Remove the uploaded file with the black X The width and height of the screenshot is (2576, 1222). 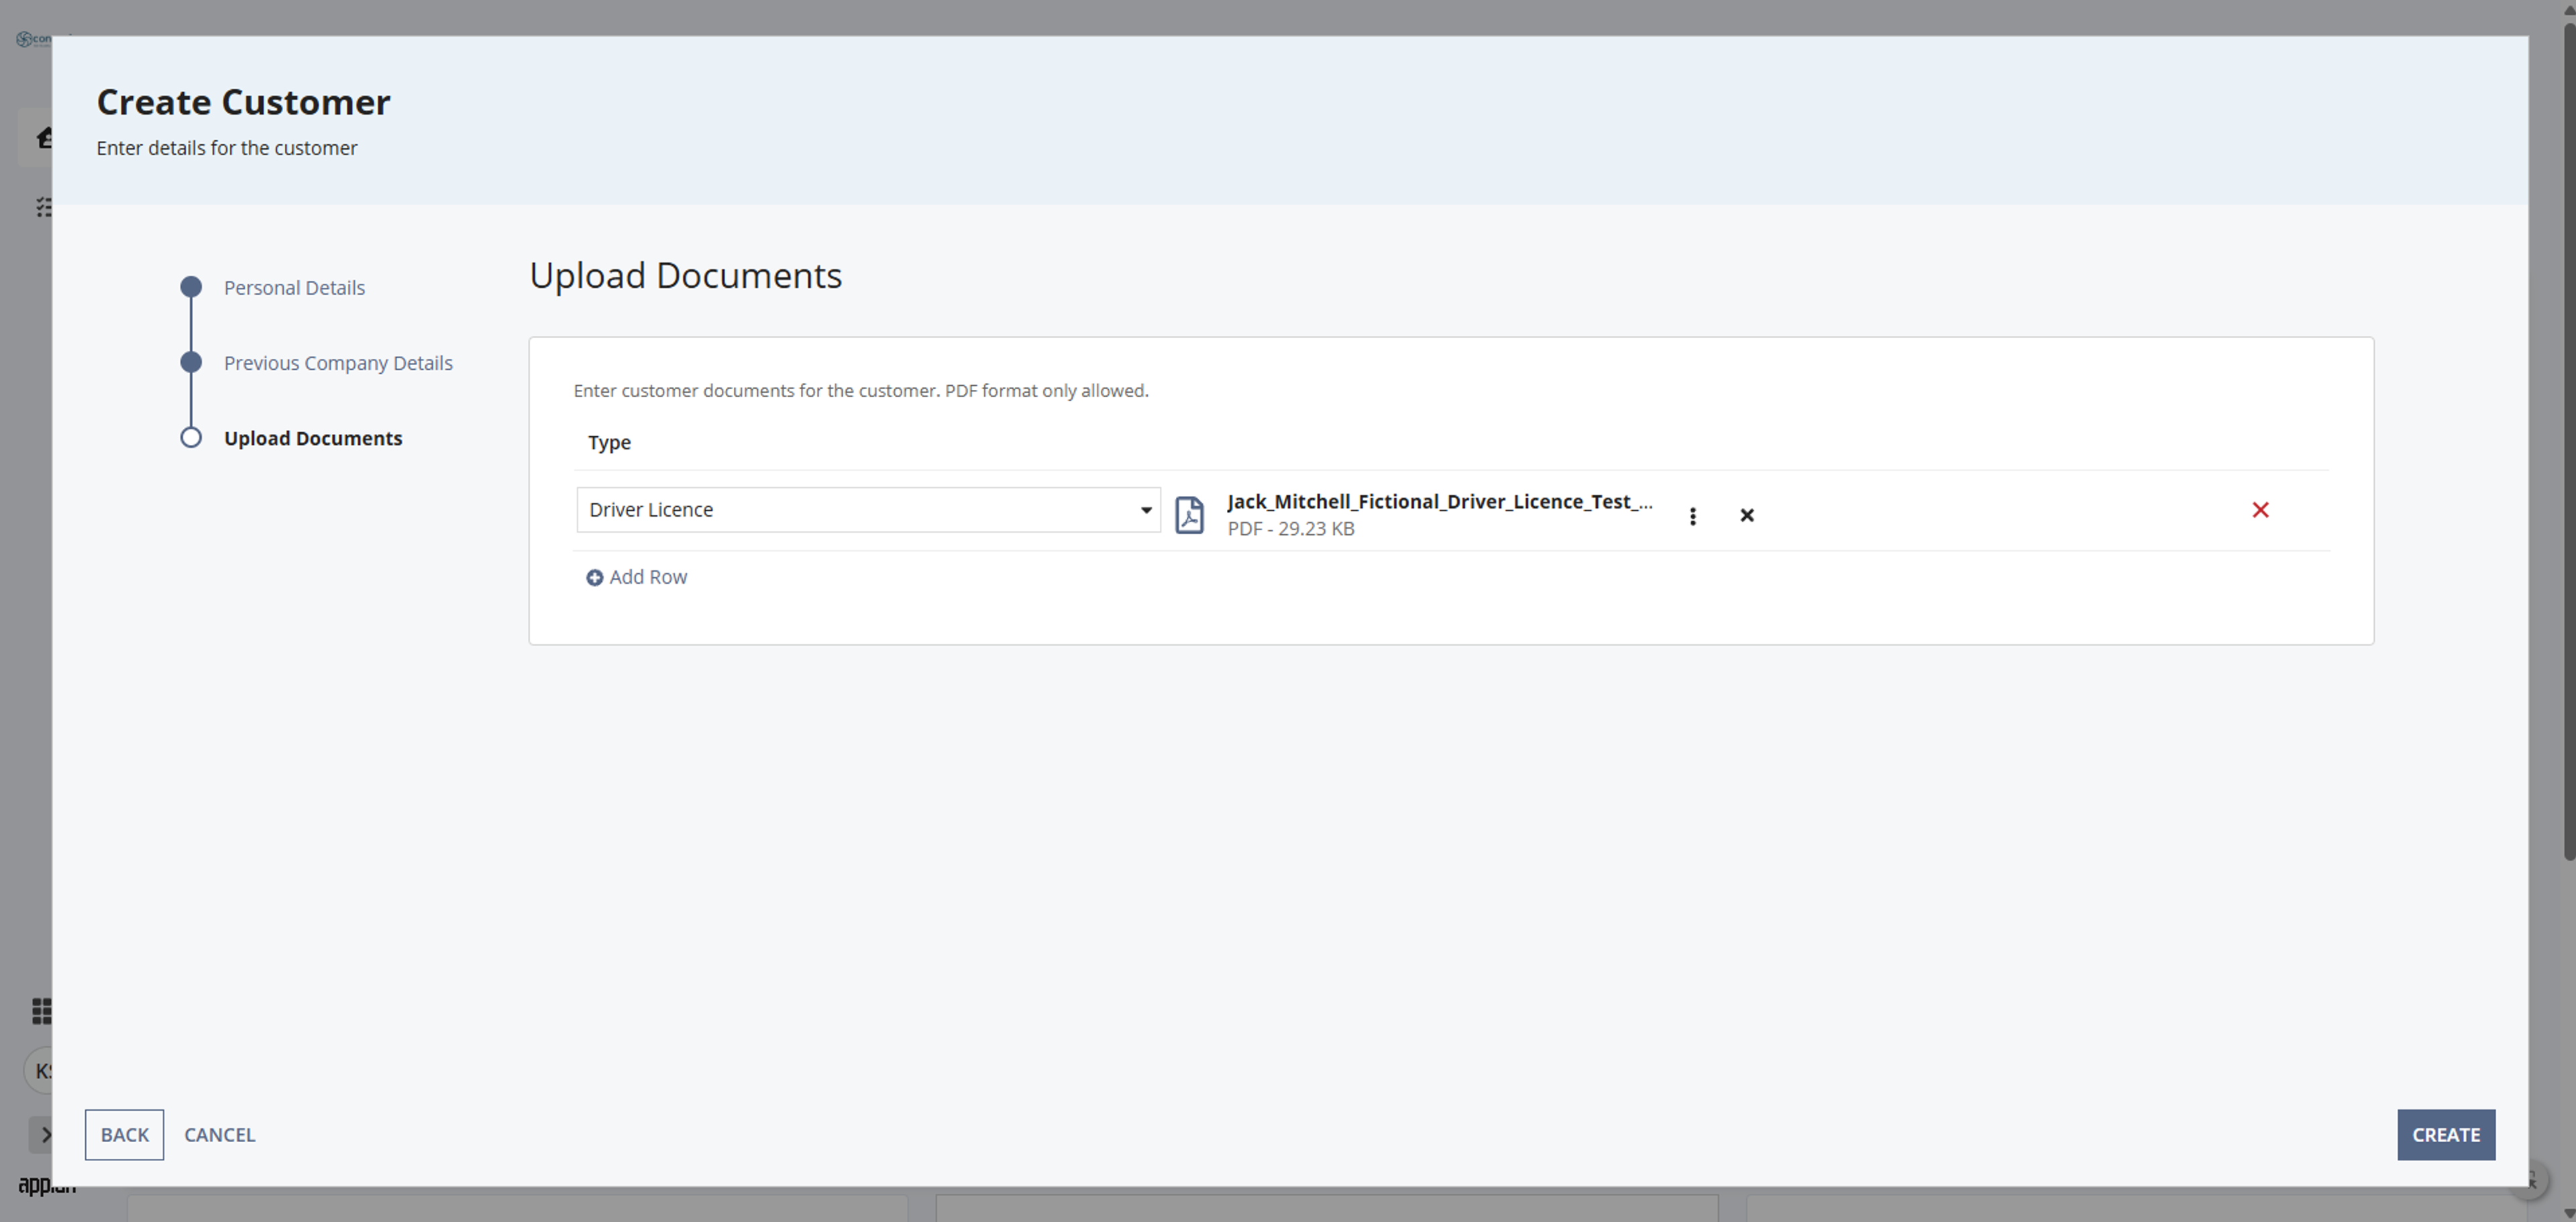click(x=1747, y=515)
